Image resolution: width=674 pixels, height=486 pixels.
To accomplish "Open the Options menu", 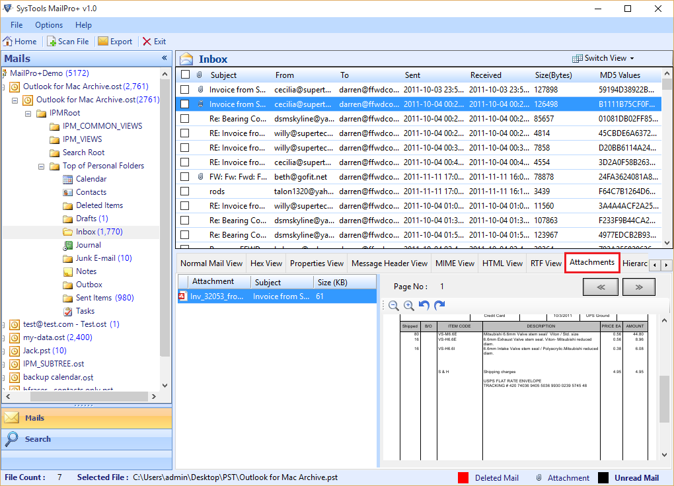I will [49, 25].
